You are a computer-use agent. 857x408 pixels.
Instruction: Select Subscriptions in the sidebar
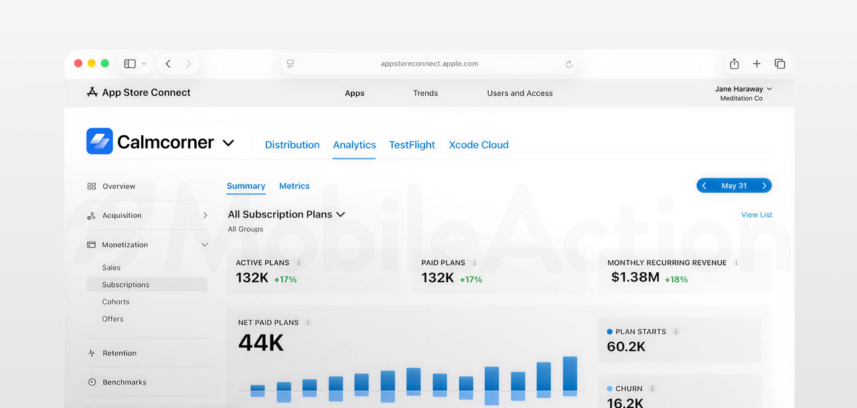(x=147, y=285)
